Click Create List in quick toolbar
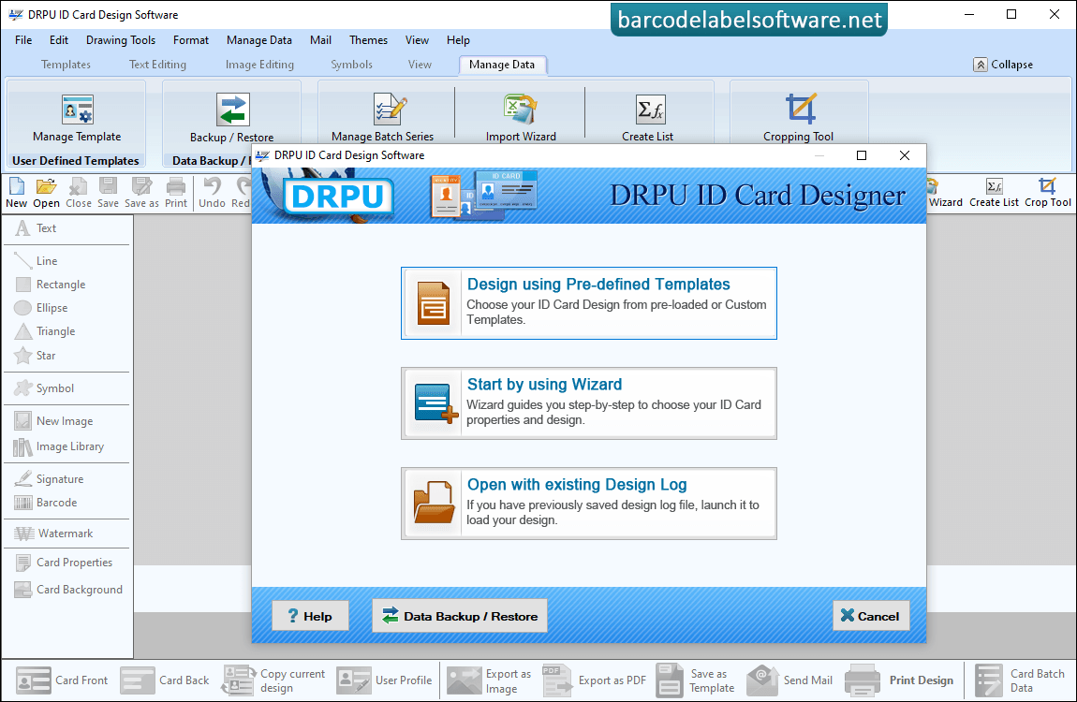 pyautogui.click(x=994, y=193)
